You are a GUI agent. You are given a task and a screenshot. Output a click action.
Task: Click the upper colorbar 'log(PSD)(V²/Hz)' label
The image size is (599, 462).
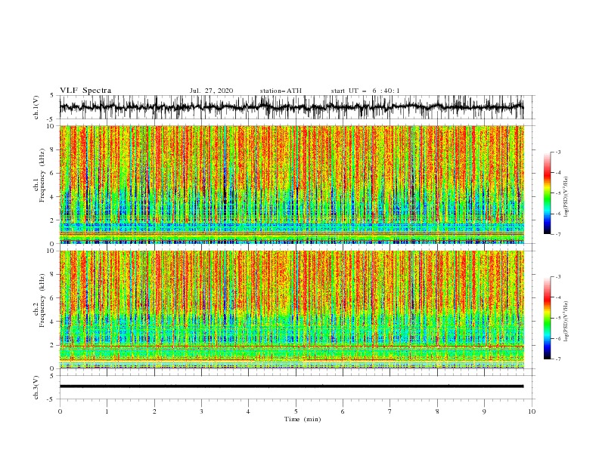coord(566,197)
